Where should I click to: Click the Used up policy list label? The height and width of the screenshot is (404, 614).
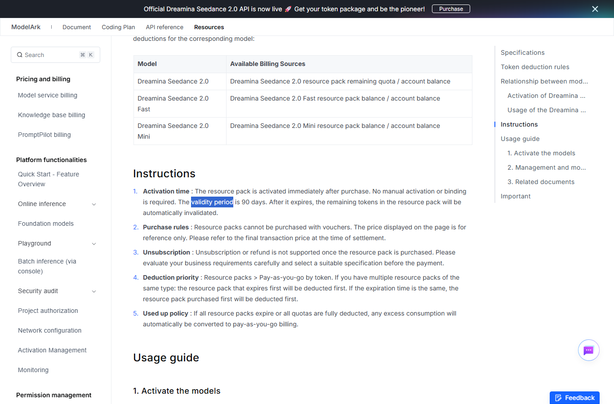[x=165, y=313]
